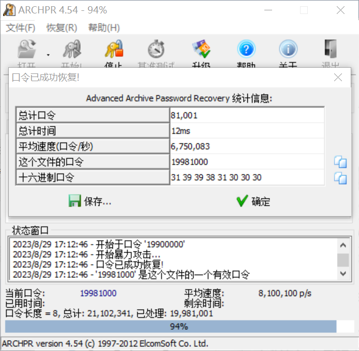
Task: Click the ARCHPR title bar app icon
Action: pyautogui.click(x=9, y=10)
